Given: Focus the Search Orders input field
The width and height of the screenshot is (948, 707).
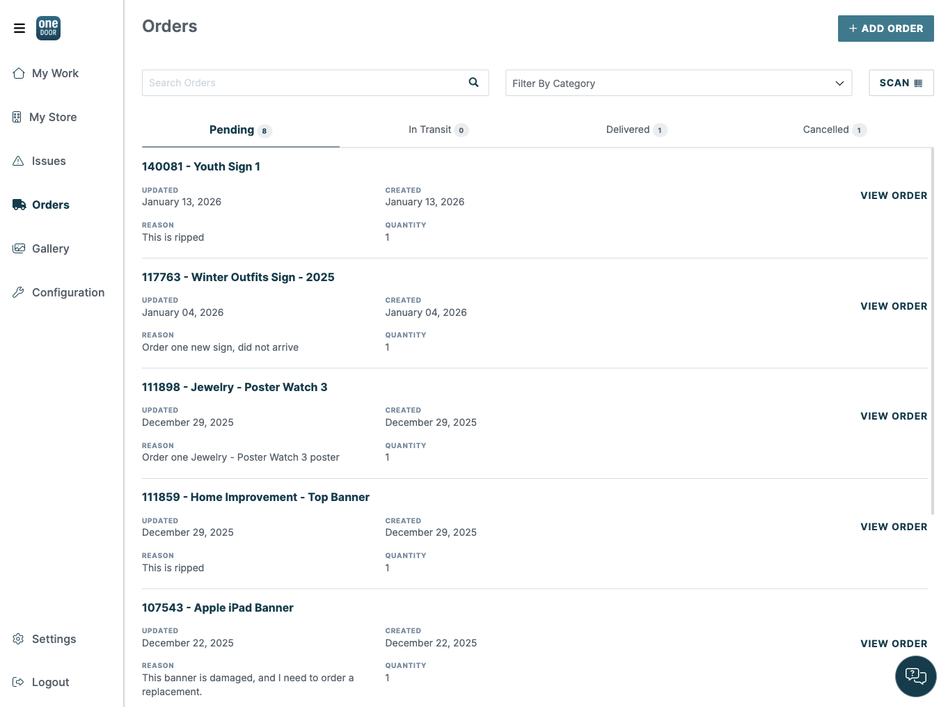Looking at the screenshot, I should click(303, 83).
